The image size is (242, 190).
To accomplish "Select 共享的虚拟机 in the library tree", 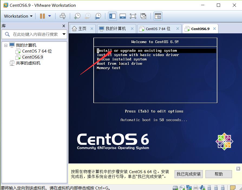I will coord(28,63).
